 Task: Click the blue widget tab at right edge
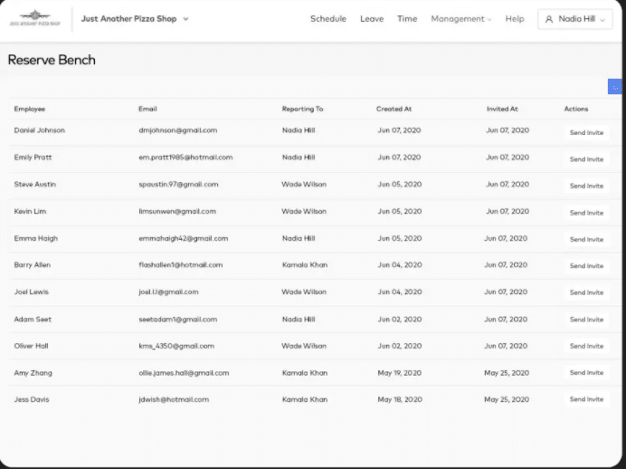[x=615, y=87]
